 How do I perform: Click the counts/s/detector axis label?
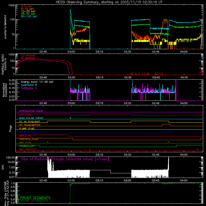coord(5,27)
